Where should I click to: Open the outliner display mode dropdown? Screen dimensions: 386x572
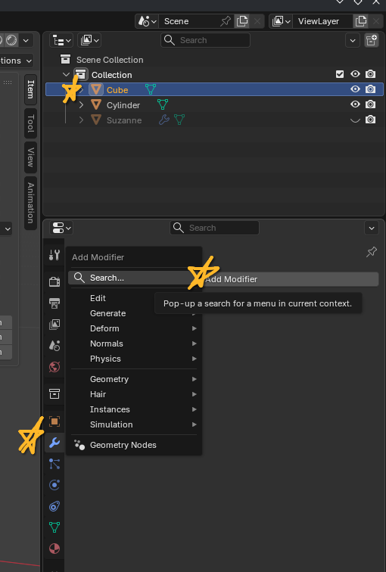point(89,40)
